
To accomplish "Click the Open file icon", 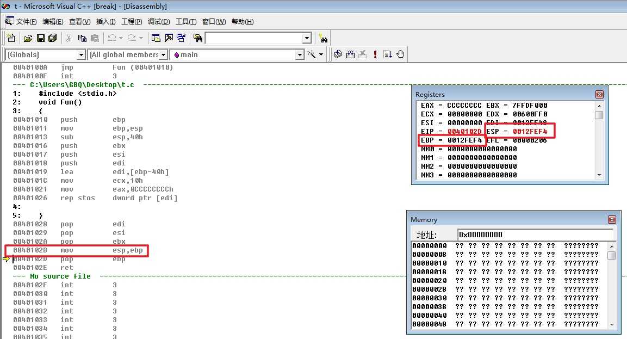I will click(x=28, y=38).
